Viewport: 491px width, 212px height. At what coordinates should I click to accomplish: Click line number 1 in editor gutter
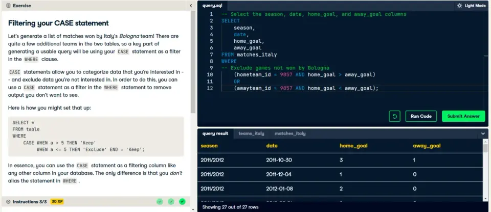[x=211, y=14]
